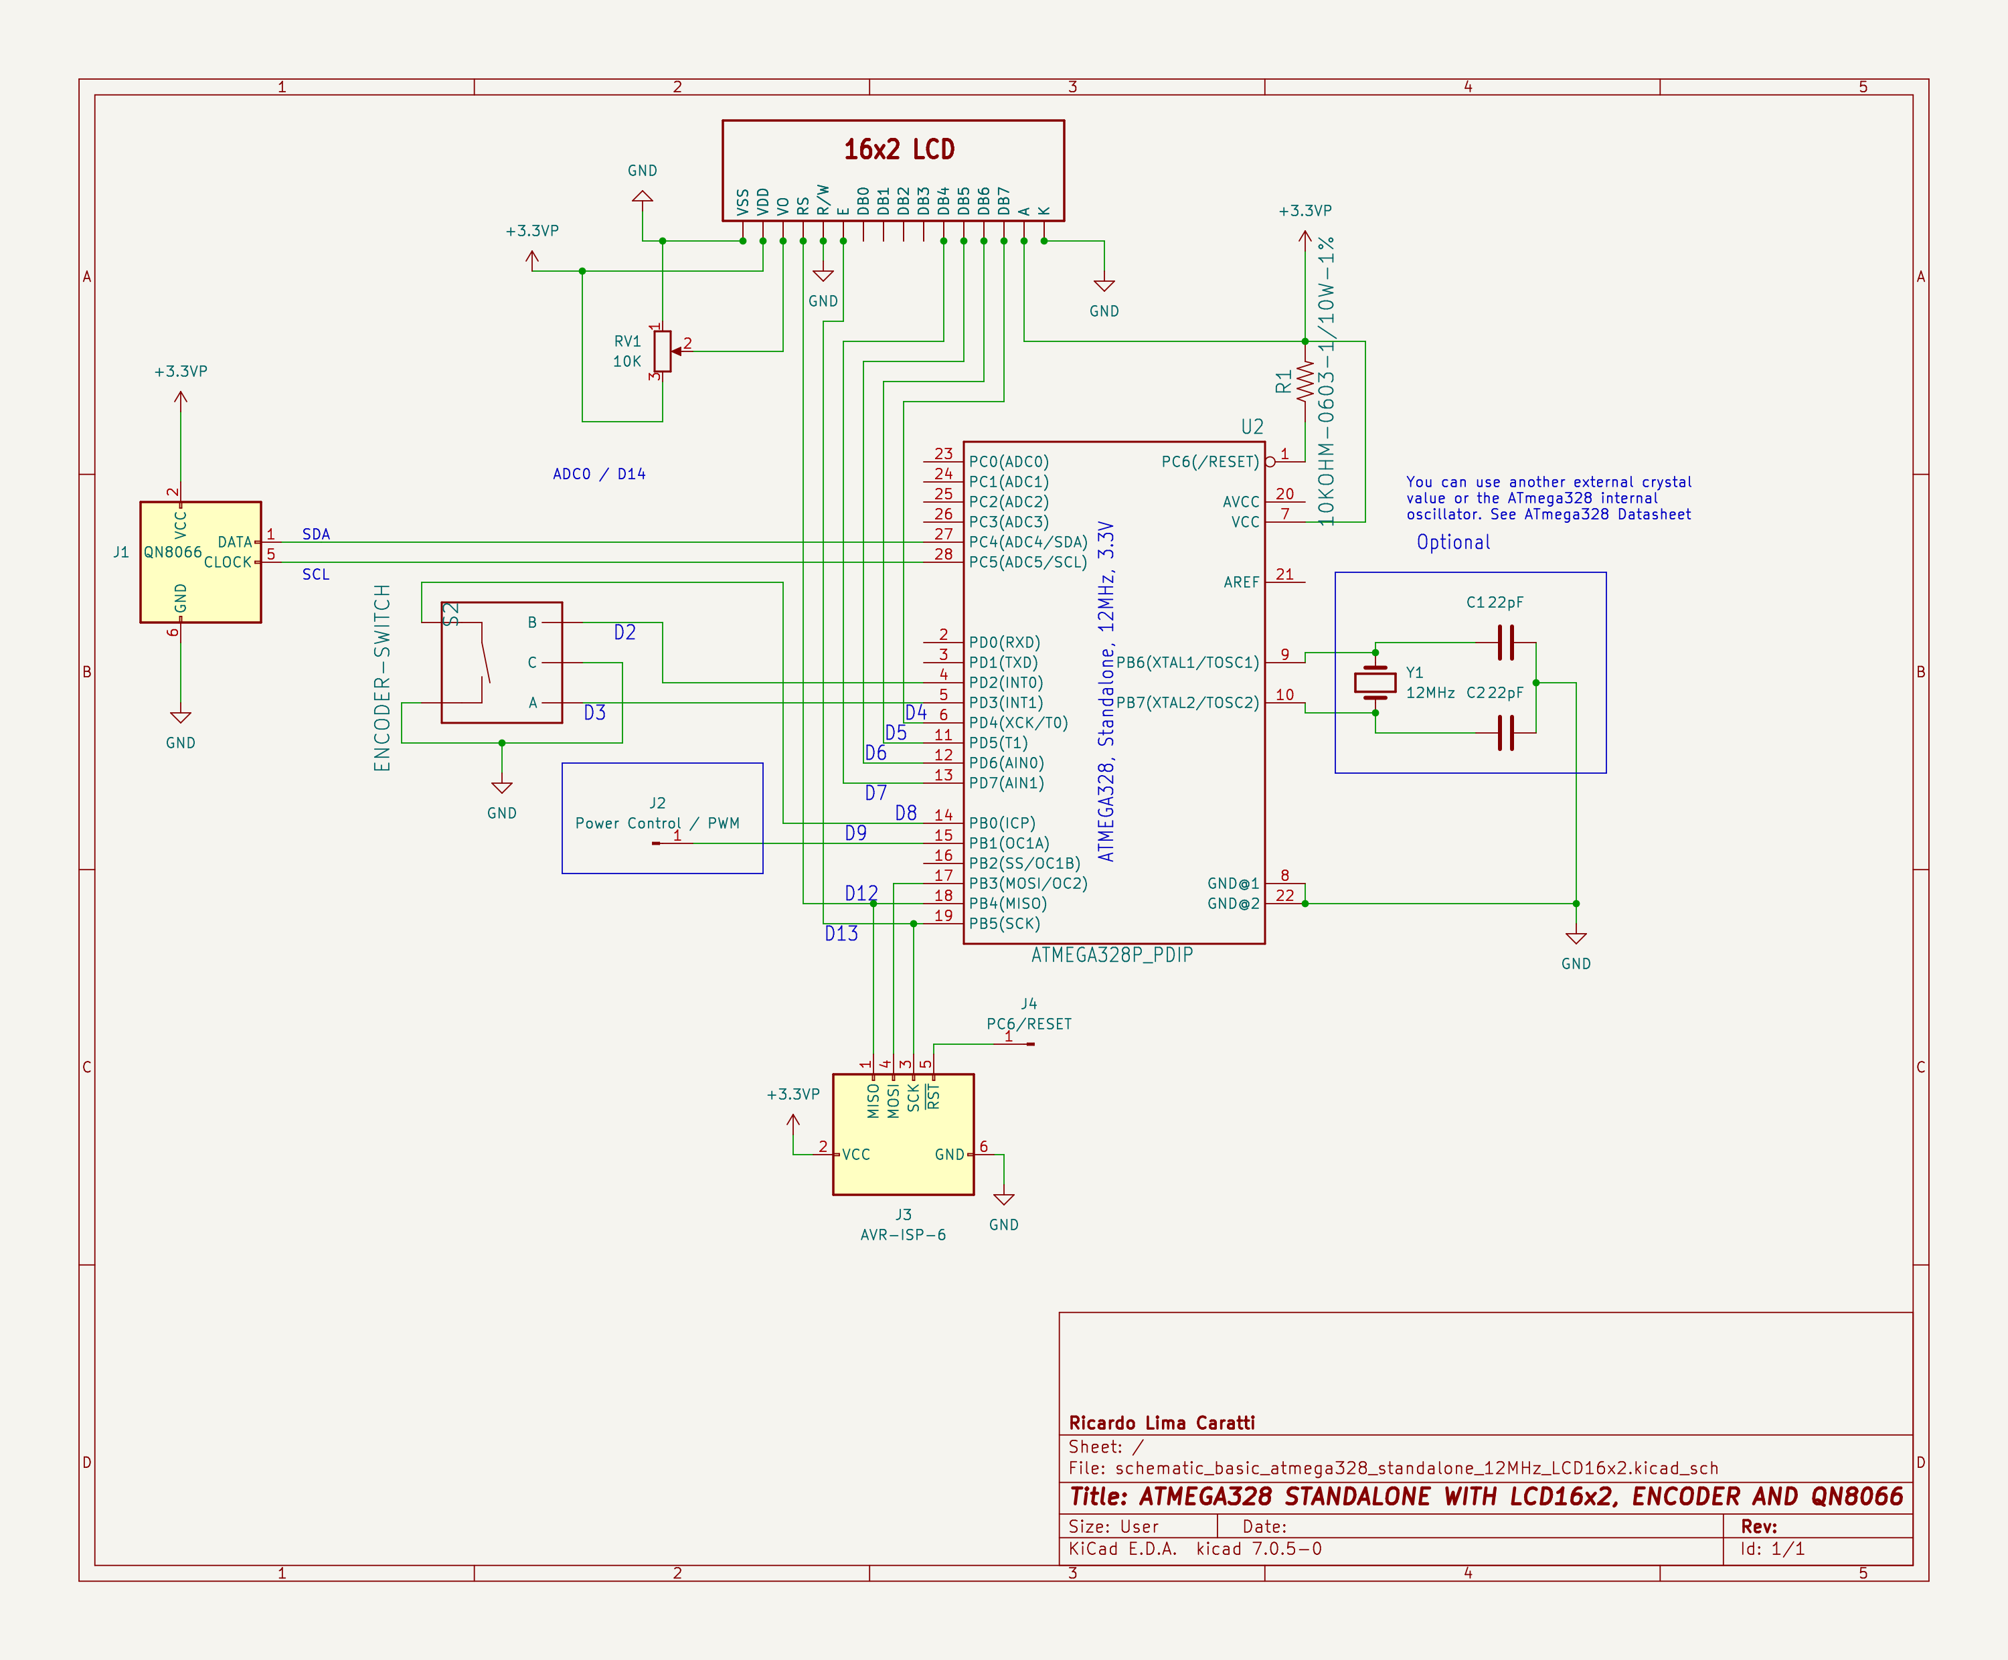Click the ATMEGA328, Standalone, 12MHz, 3.3V text
2008x1660 pixels.
pos(1106,691)
